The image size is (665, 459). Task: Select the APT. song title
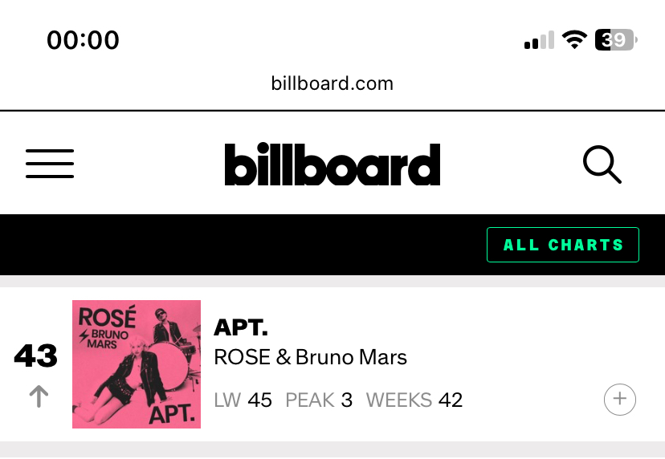tap(241, 327)
